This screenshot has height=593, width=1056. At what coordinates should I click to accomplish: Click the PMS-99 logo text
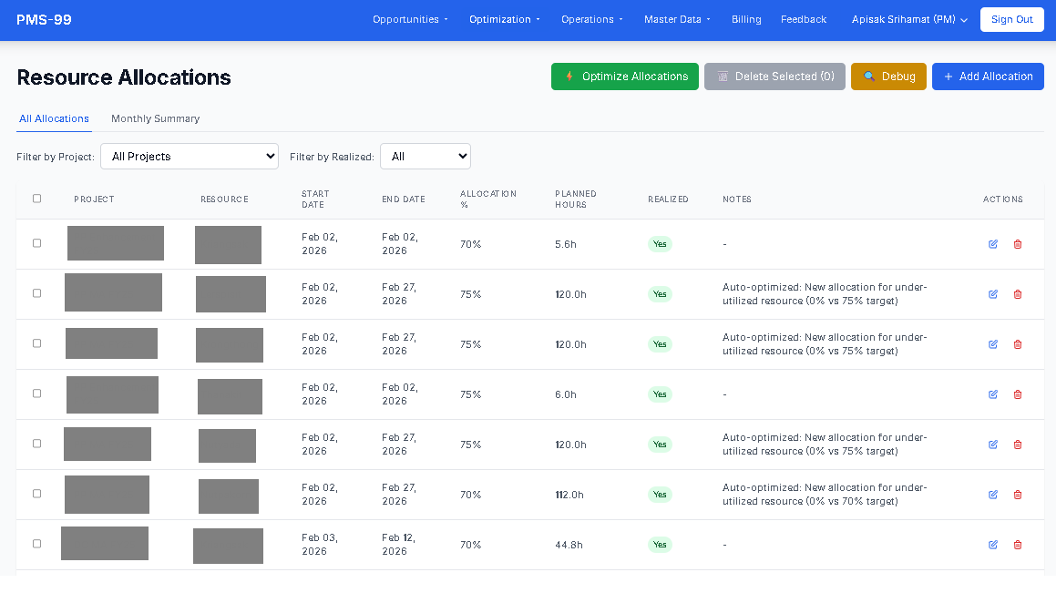point(44,19)
